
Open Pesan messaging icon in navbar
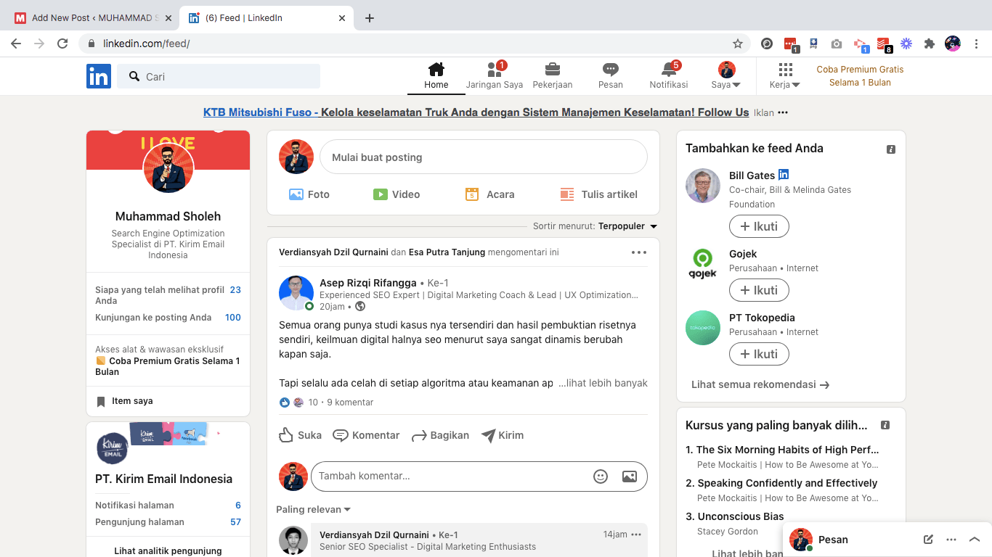coord(611,76)
